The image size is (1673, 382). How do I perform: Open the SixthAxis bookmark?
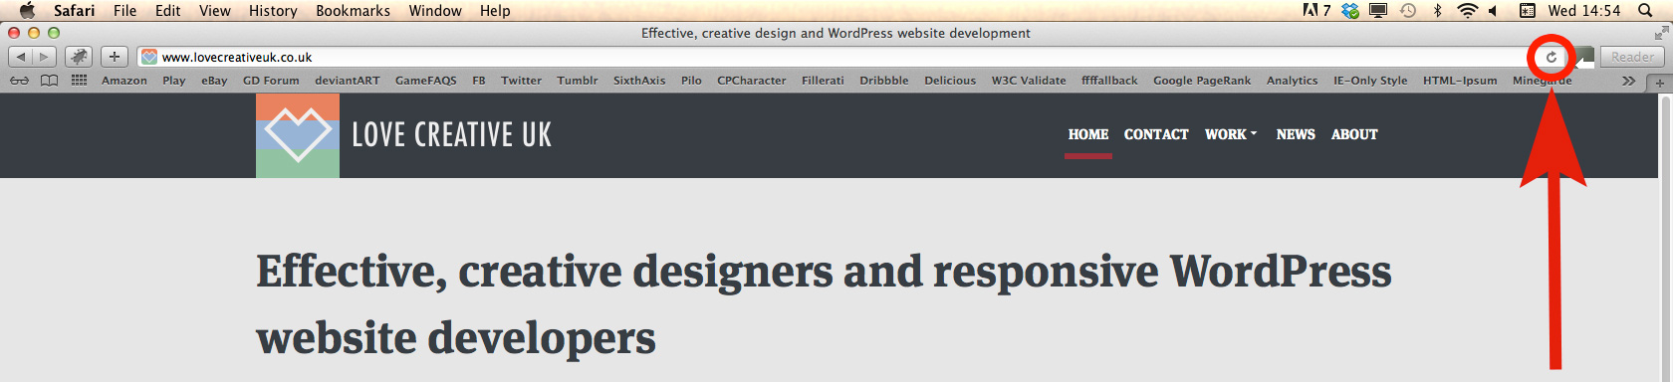pos(639,81)
